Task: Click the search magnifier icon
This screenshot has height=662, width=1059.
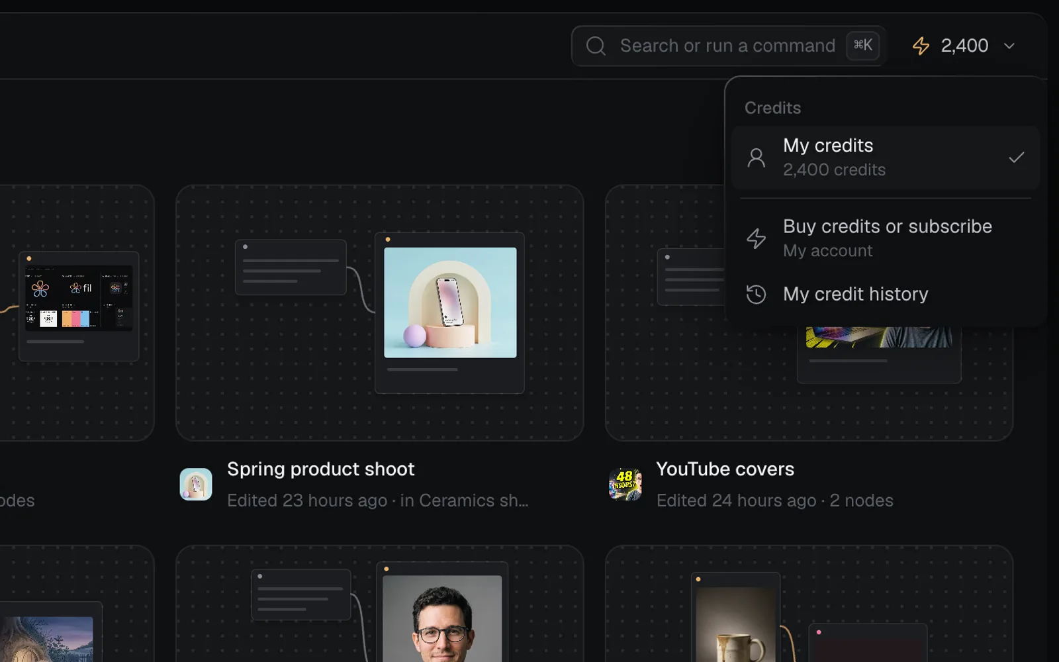Action: click(x=596, y=46)
